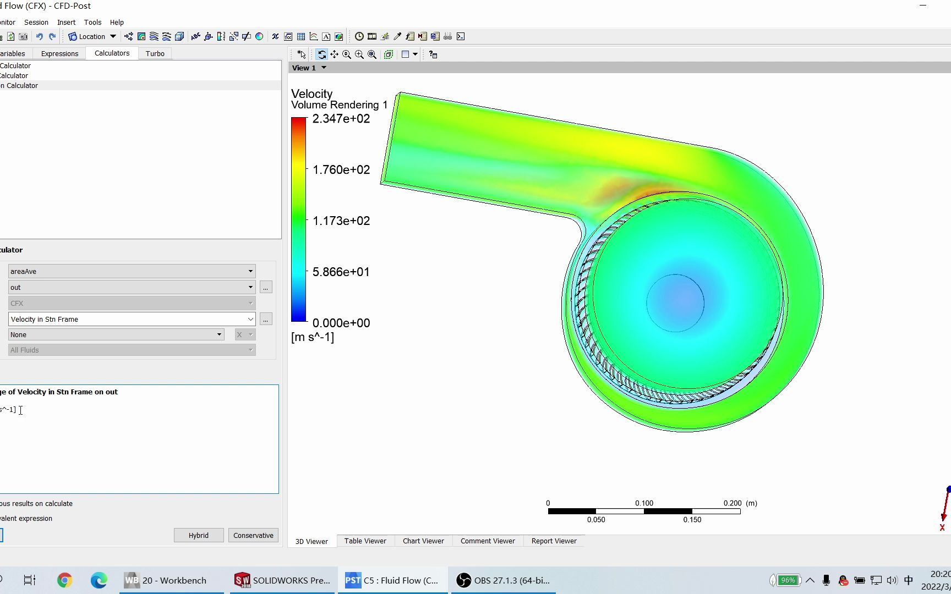The width and height of the screenshot is (951, 594).
Task: Open the Velocity in Stn Frame variable dropdown
Action: pos(251,319)
